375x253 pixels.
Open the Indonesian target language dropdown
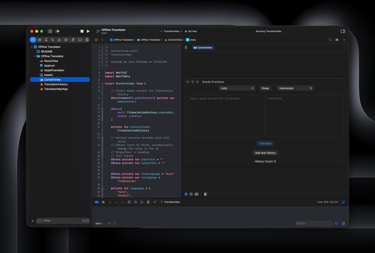pos(295,88)
